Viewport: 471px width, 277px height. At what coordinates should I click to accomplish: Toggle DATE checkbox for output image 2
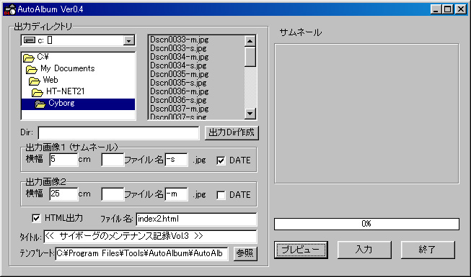[221, 195]
